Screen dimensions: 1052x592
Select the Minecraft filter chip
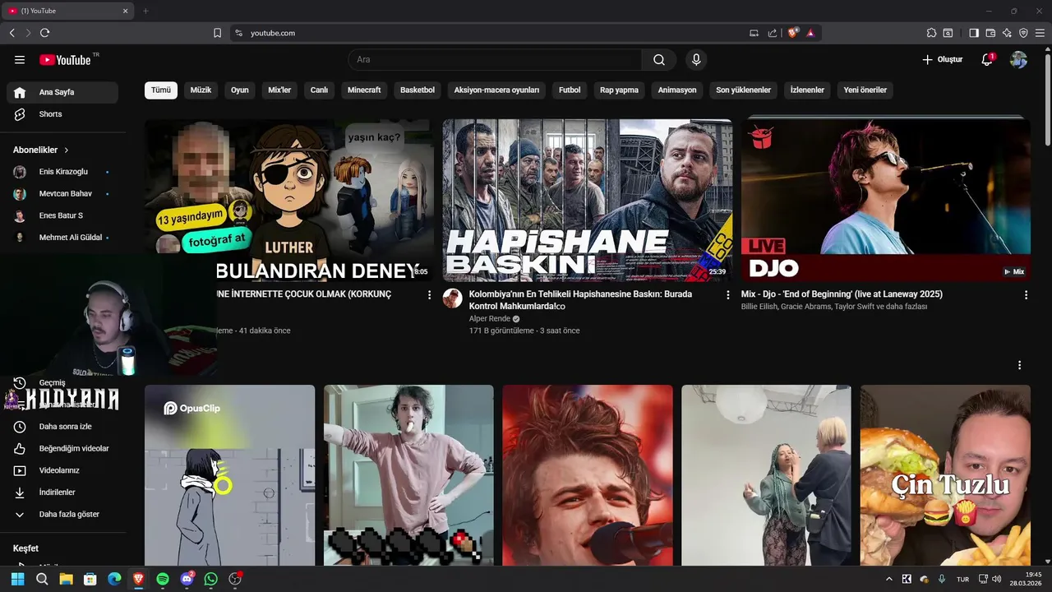[364, 90]
